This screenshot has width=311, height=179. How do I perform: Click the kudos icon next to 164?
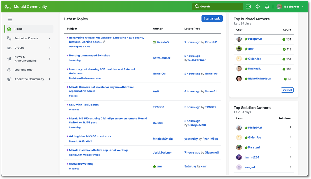tap(284, 39)
